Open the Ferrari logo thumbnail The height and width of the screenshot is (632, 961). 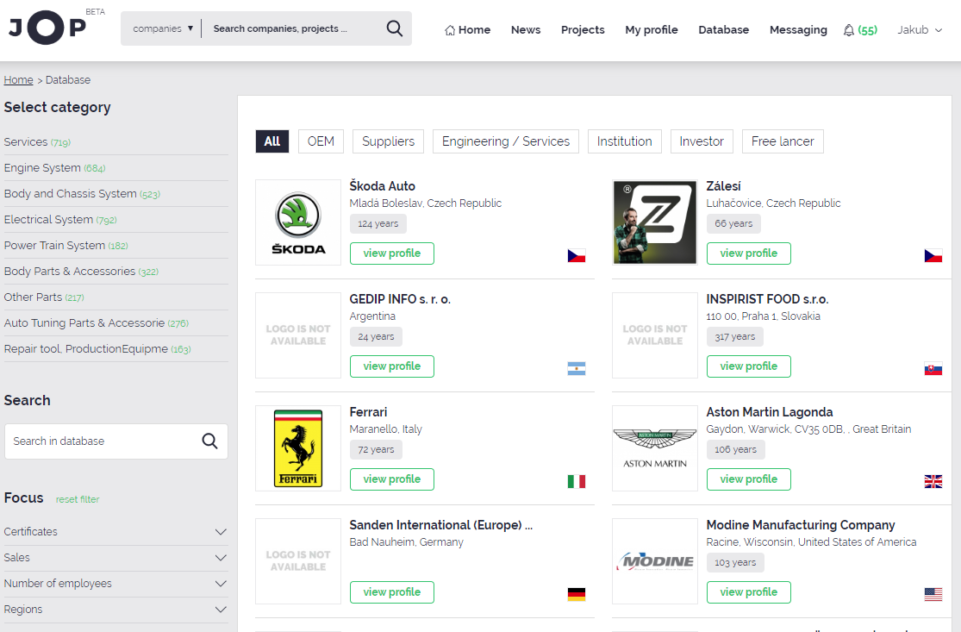tap(298, 448)
